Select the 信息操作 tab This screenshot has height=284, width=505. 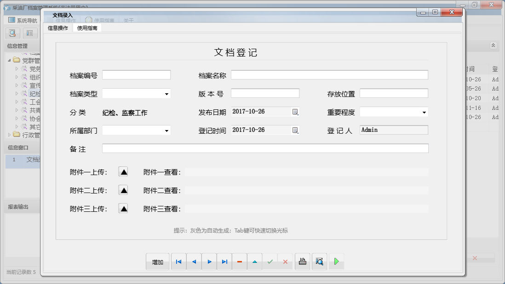57,28
